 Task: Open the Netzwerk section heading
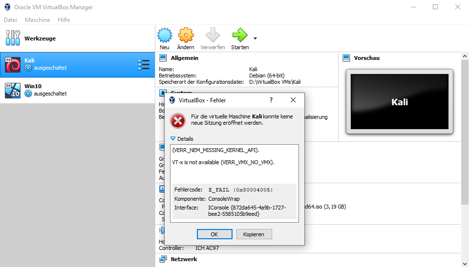coord(184,259)
